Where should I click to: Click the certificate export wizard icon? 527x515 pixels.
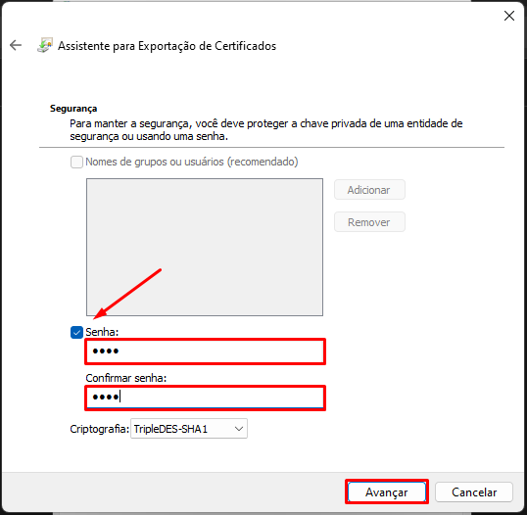(45, 45)
